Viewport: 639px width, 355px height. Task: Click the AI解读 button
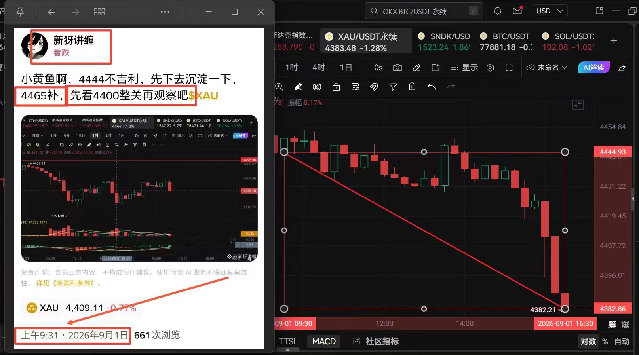[593, 67]
